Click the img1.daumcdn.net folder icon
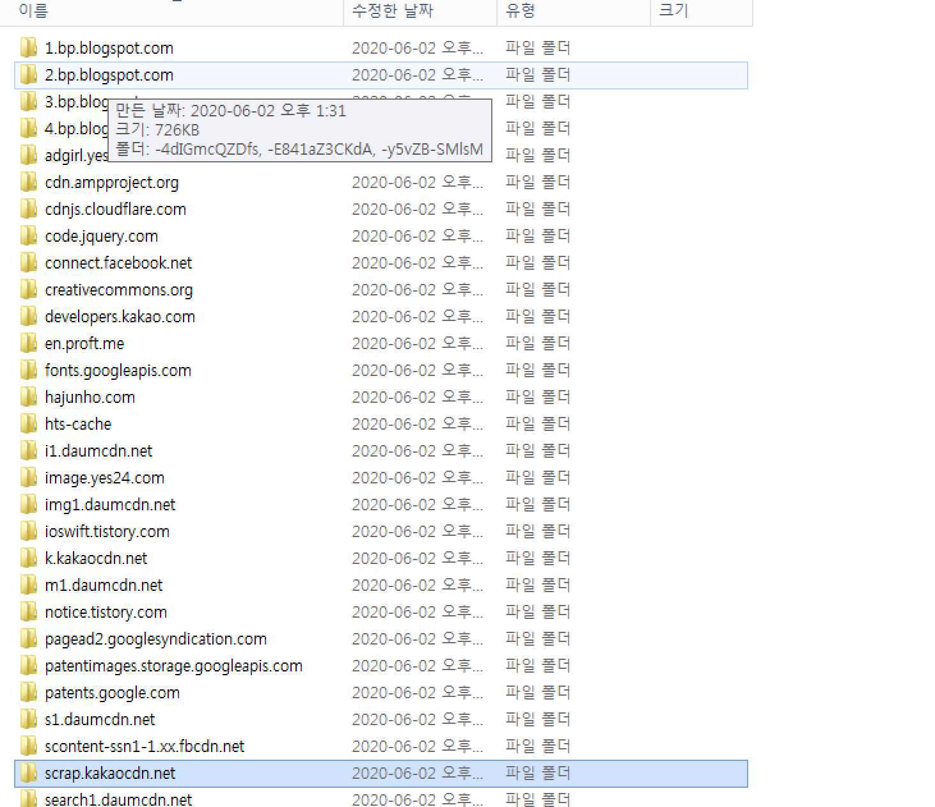Viewport: 935px width, 807px height. [x=28, y=504]
